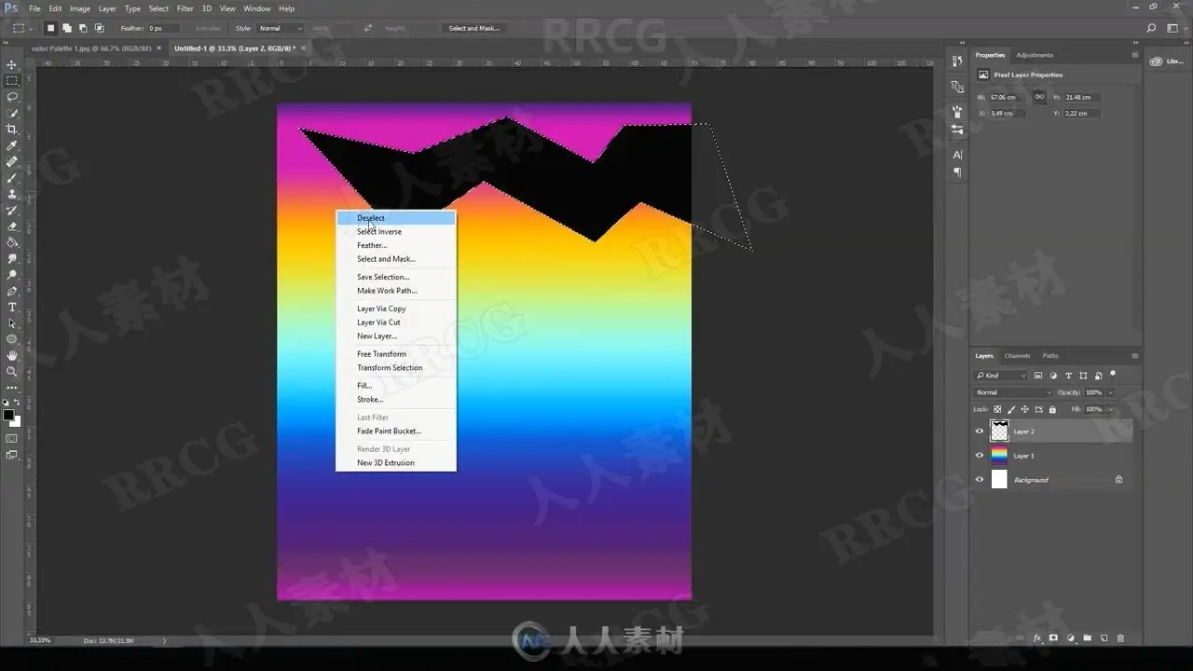Image resolution: width=1193 pixels, height=671 pixels.
Task: Enable Add to selection mode
Action: tap(67, 28)
